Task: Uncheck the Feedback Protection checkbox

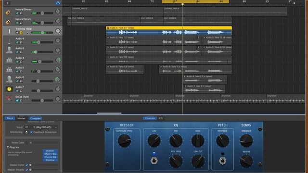Action: coord(31,133)
